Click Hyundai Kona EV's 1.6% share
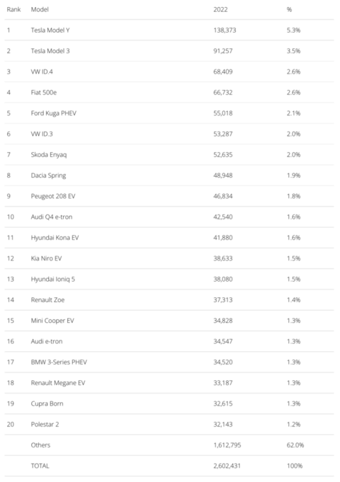340x482 pixels. click(x=293, y=238)
